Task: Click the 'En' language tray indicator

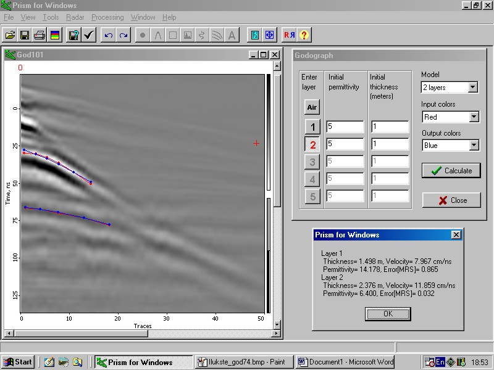Action: 440,362
